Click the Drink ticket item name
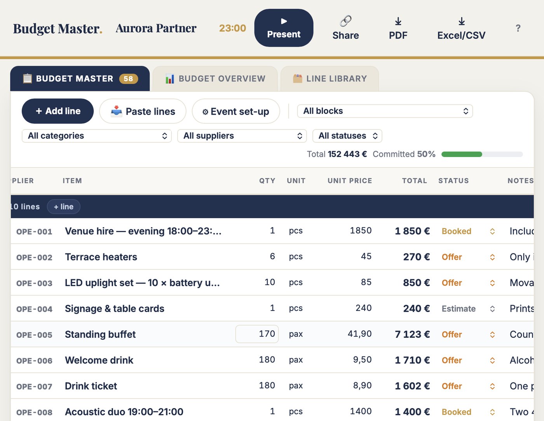The image size is (544, 421). [x=91, y=386]
